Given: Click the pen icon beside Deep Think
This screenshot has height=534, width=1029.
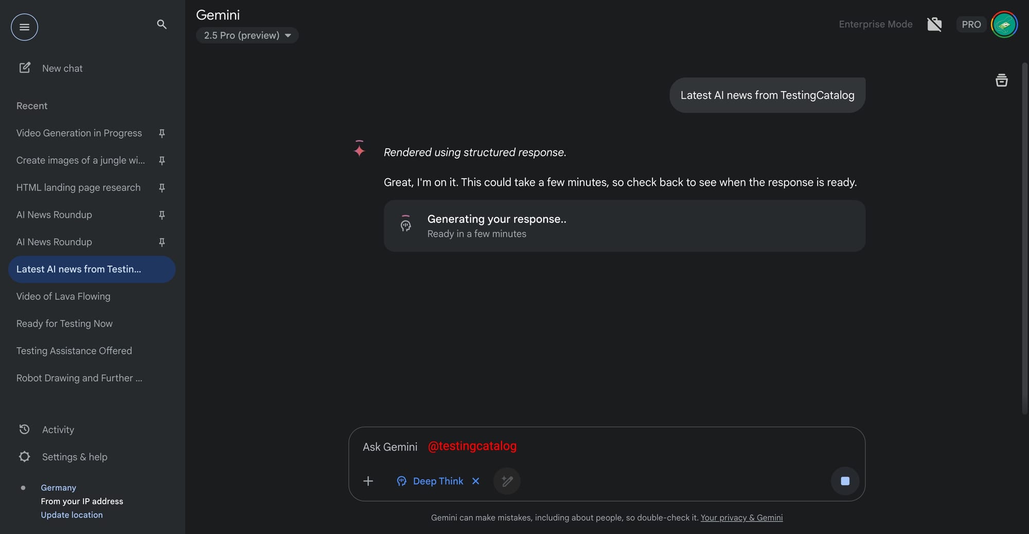Looking at the screenshot, I should coord(507,481).
